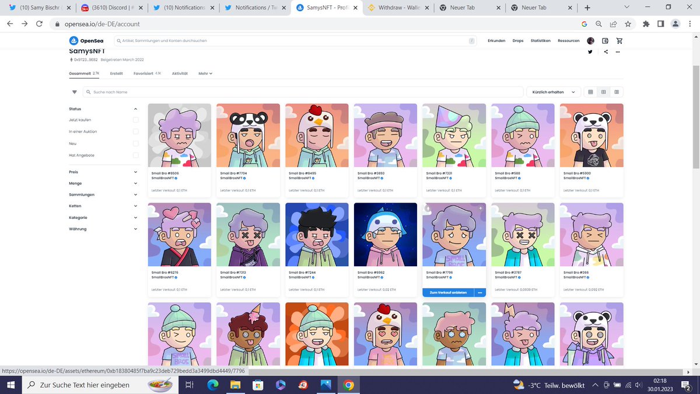Open Google Chrome taskbar icon

[x=348, y=385]
